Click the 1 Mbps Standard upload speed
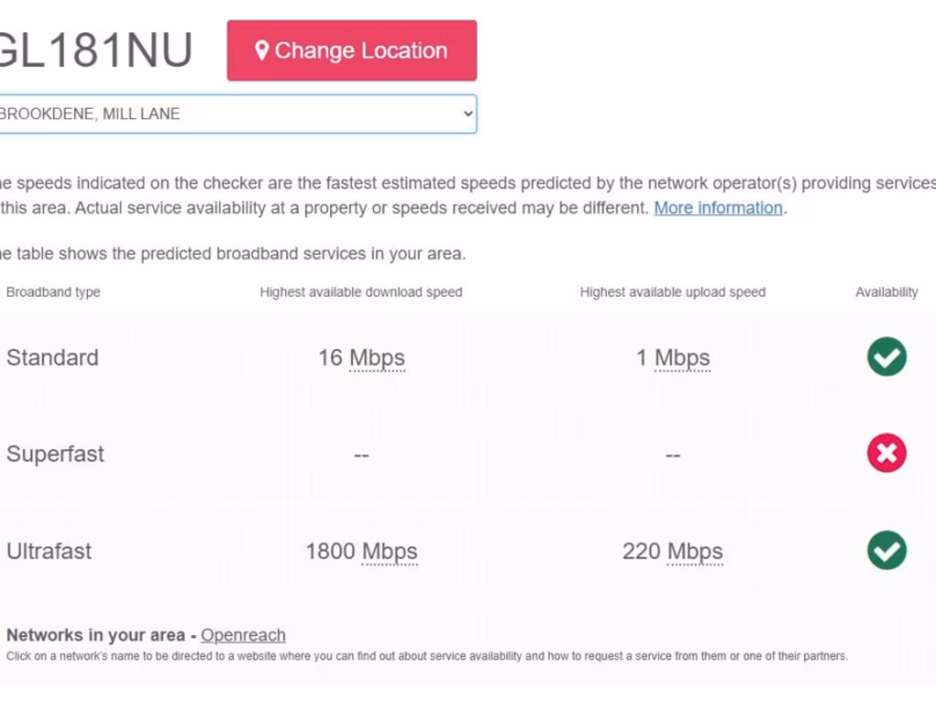This screenshot has height=702, width=936. 673,357
